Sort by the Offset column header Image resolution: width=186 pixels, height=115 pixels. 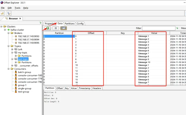click(91, 33)
